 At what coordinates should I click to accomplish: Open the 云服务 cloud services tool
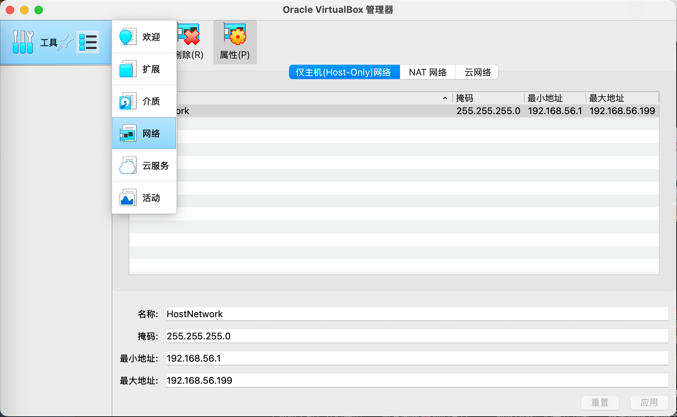144,166
